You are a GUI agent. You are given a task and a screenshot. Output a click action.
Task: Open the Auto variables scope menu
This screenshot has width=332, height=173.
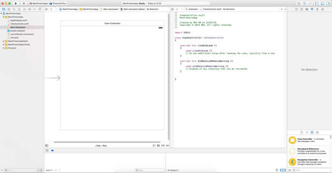tap(49, 170)
